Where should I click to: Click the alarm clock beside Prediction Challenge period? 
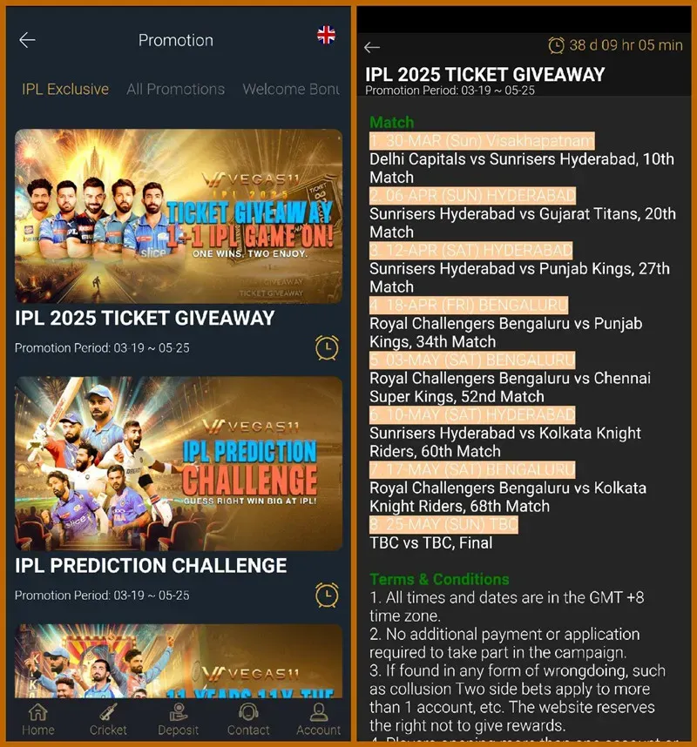(x=327, y=595)
